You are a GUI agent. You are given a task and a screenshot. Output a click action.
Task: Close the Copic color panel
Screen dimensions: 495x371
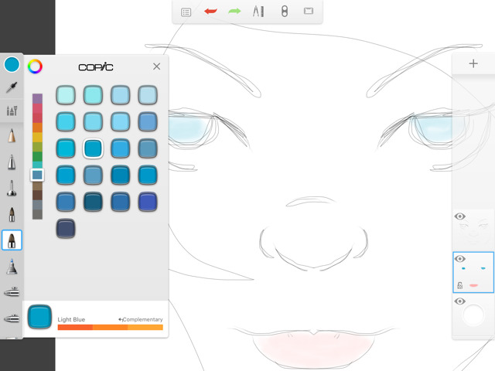[156, 66]
